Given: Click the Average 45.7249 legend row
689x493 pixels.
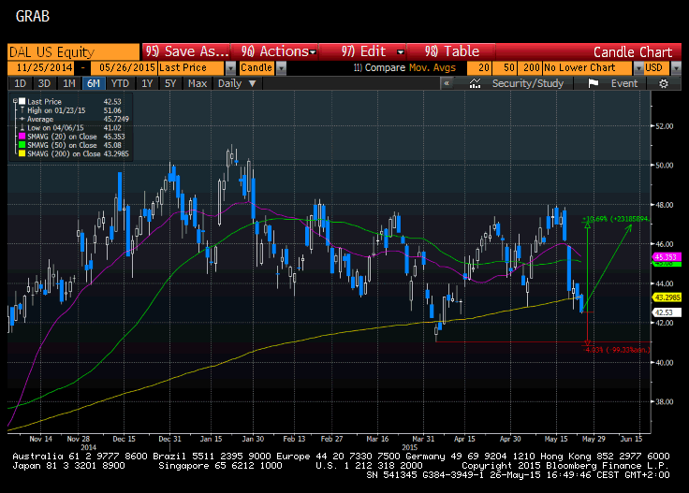Looking at the screenshot, I should coord(74,119).
